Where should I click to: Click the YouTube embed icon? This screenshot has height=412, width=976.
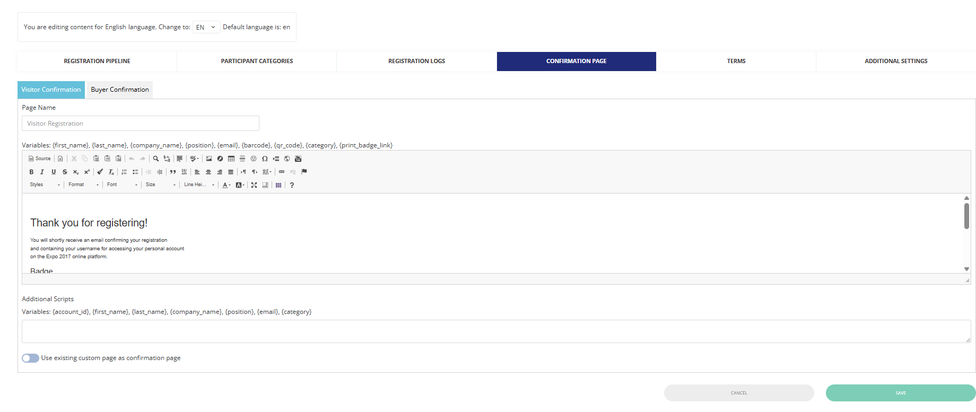(298, 159)
